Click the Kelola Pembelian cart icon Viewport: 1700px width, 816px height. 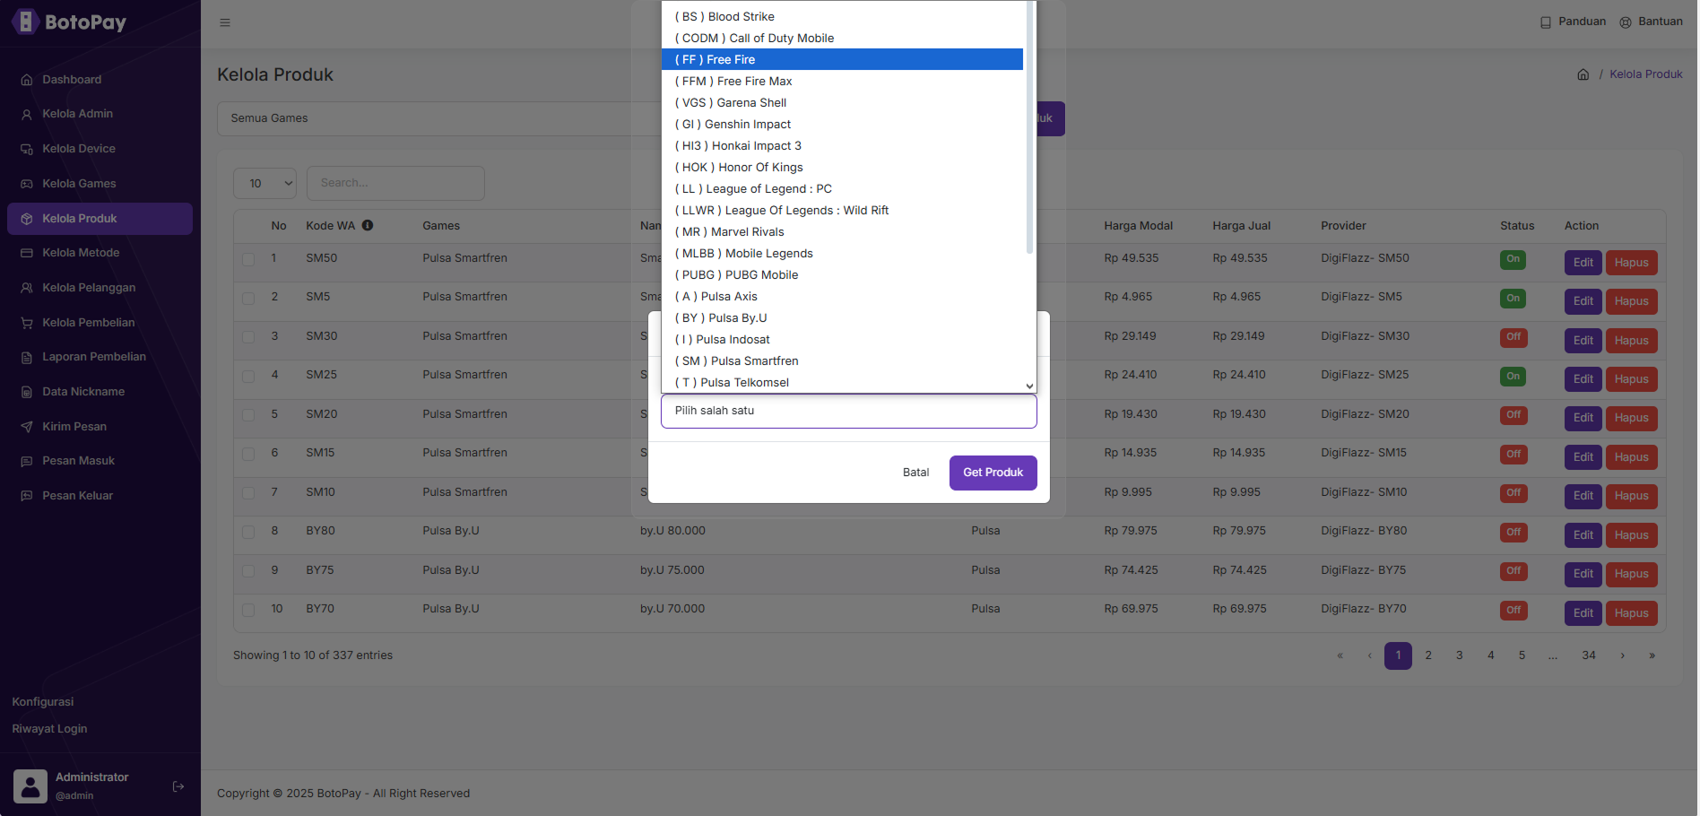pyautogui.click(x=27, y=323)
